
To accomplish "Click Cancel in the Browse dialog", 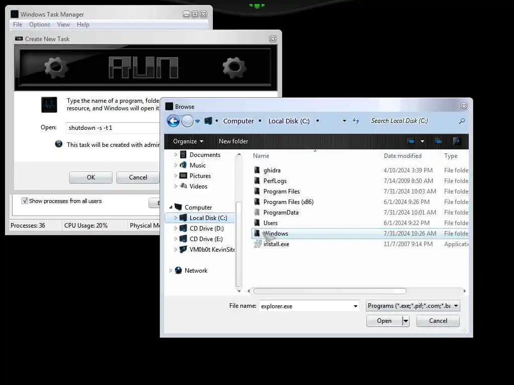I will [438, 321].
